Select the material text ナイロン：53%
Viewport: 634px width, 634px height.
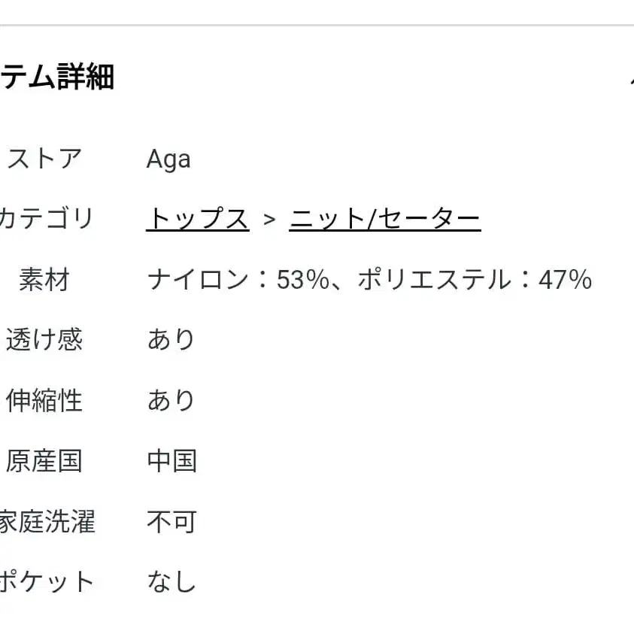point(237,279)
